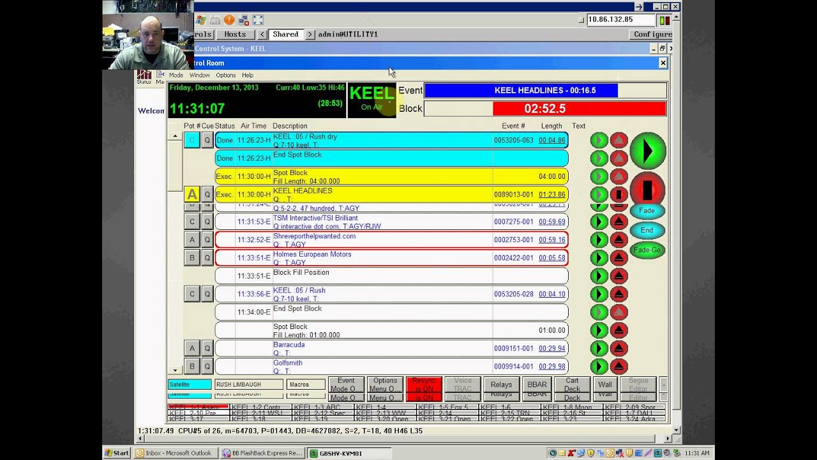Click the network computers icon in KVM toolbar
The image size is (817, 460).
tap(243, 20)
